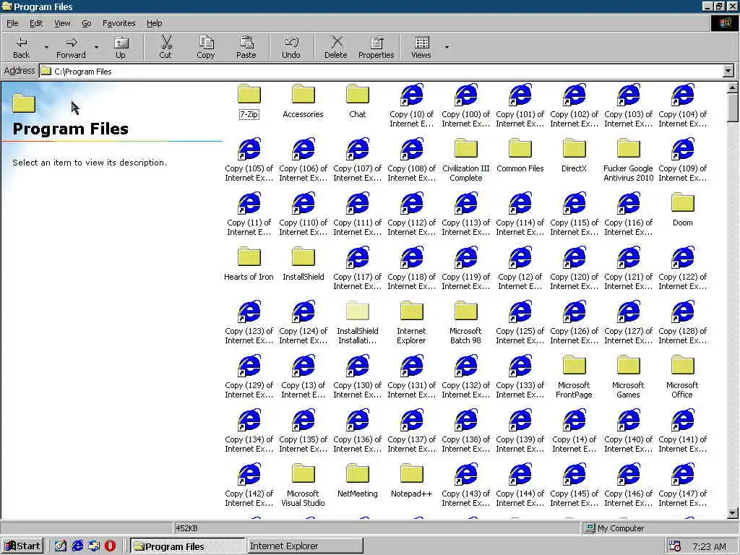Select the Microsoft Visual Studio folder
The width and height of the screenshot is (740, 555).
pyautogui.click(x=303, y=486)
